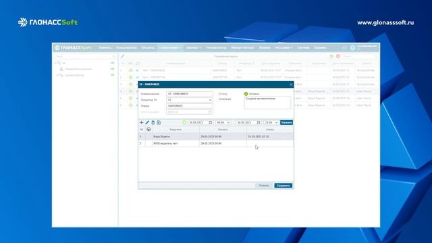Screen dimensions: 432x243
Task: Sort by the Водитель column header
Action: 175,130
